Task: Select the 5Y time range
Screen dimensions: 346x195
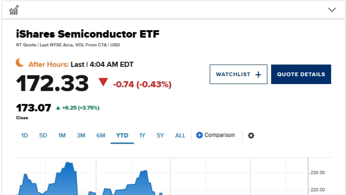Action: coord(160,136)
